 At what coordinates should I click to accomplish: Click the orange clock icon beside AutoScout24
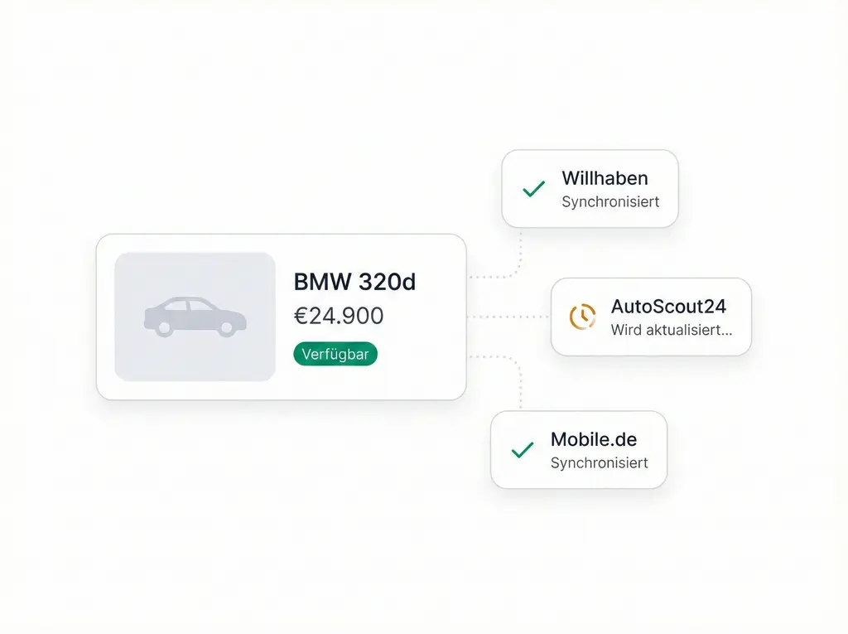click(582, 316)
